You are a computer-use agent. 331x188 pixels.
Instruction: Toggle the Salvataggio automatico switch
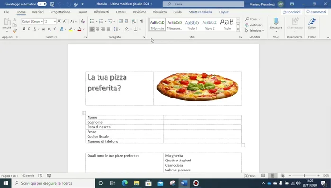[x=42, y=4]
